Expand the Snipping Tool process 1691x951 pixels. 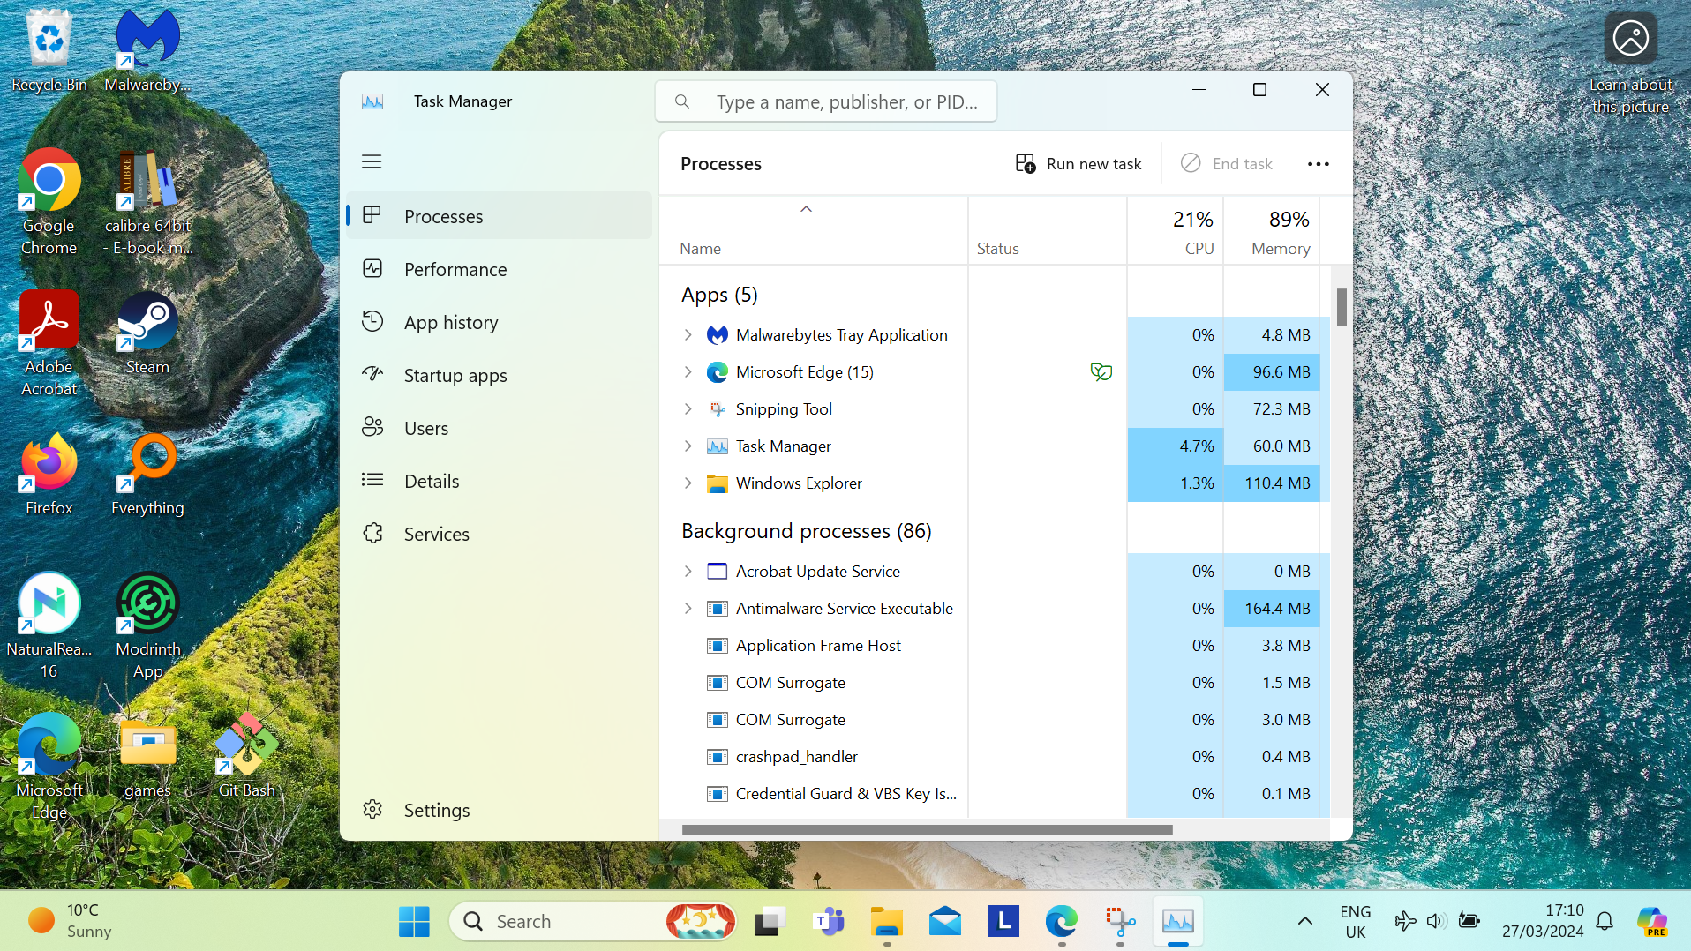click(689, 408)
